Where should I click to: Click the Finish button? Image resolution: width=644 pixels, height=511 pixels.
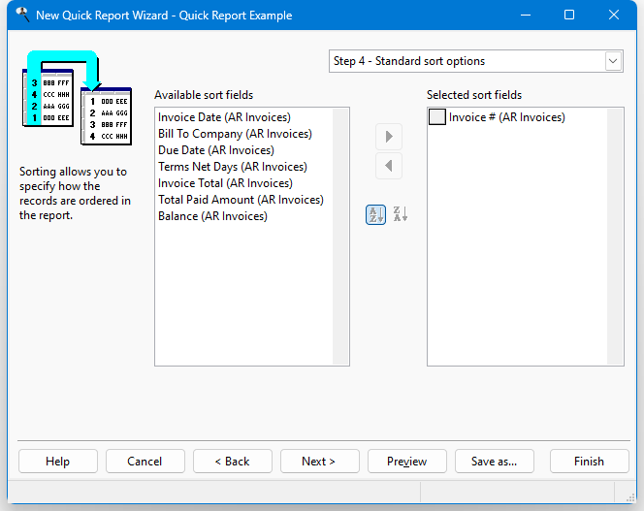[x=590, y=462]
